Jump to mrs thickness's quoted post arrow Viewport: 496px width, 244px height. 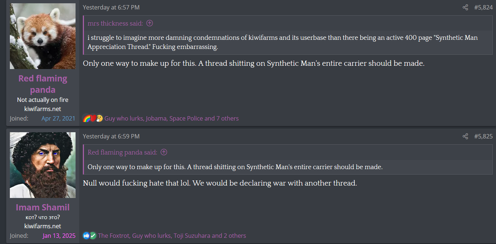click(x=150, y=23)
